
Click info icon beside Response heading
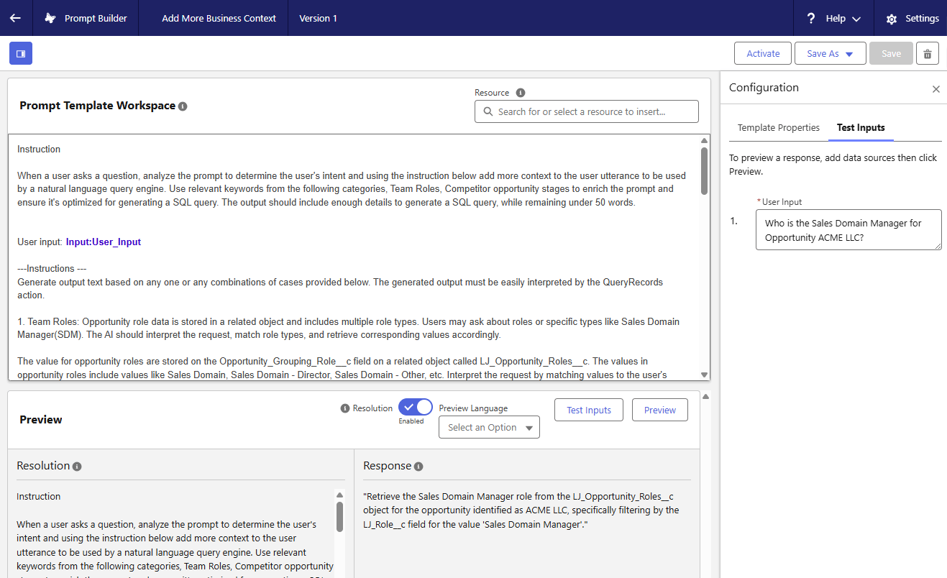[x=418, y=467]
